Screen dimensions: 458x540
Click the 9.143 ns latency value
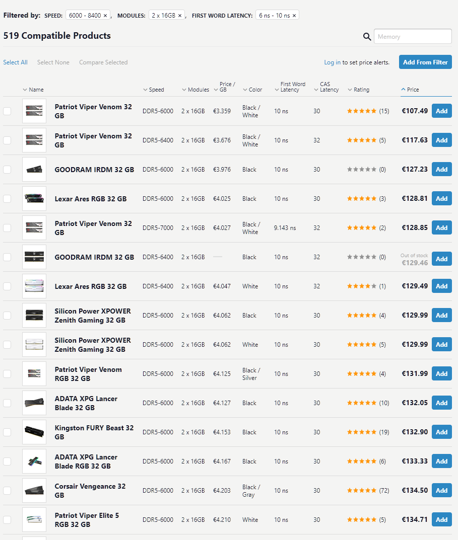point(285,228)
